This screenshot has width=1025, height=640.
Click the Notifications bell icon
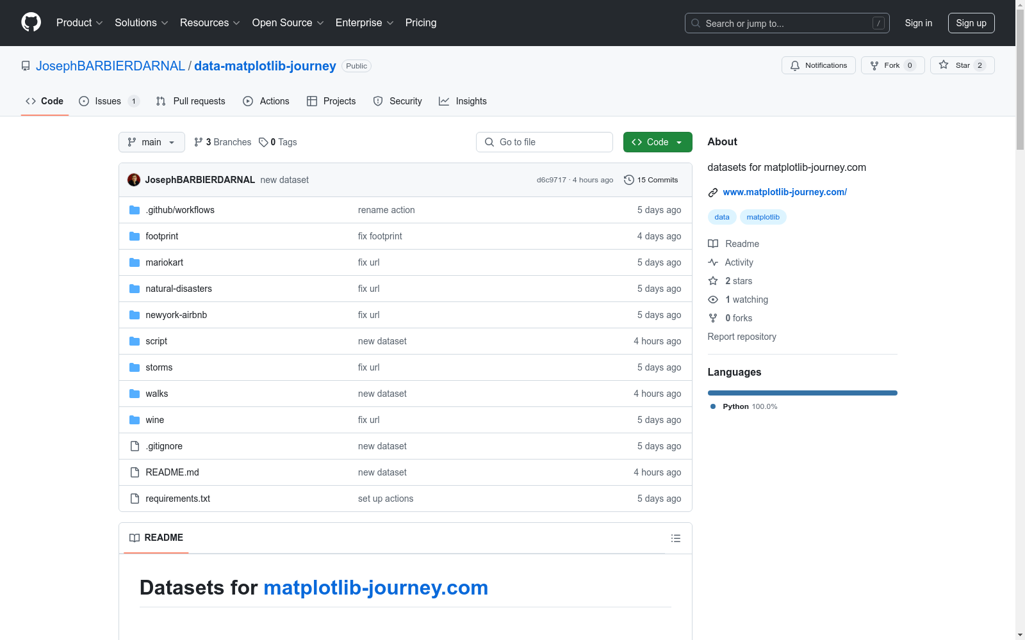(x=795, y=65)
